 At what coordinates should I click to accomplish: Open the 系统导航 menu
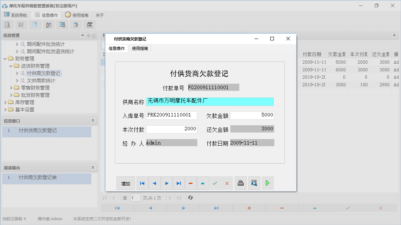16,15
